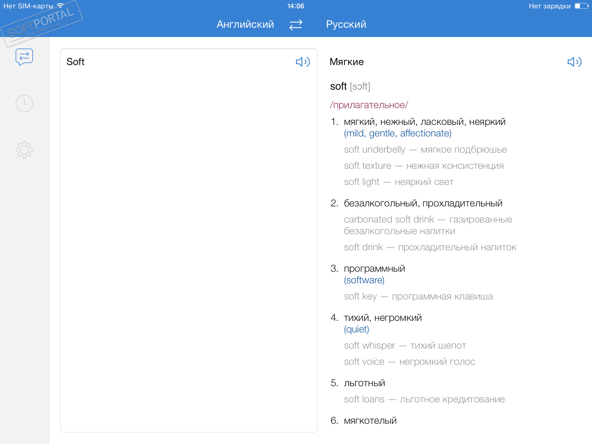Open translation history clock icon
Screen dimensions: 592x444
point(24,103)
